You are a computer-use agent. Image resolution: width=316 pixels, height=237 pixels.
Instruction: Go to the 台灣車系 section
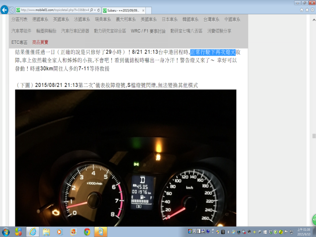coord(212,19)
